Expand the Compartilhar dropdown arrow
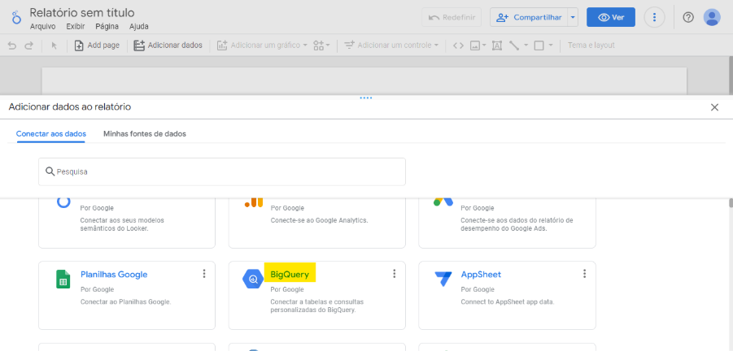733x351 pixels. pyautogui.click(x=573, y=17)
